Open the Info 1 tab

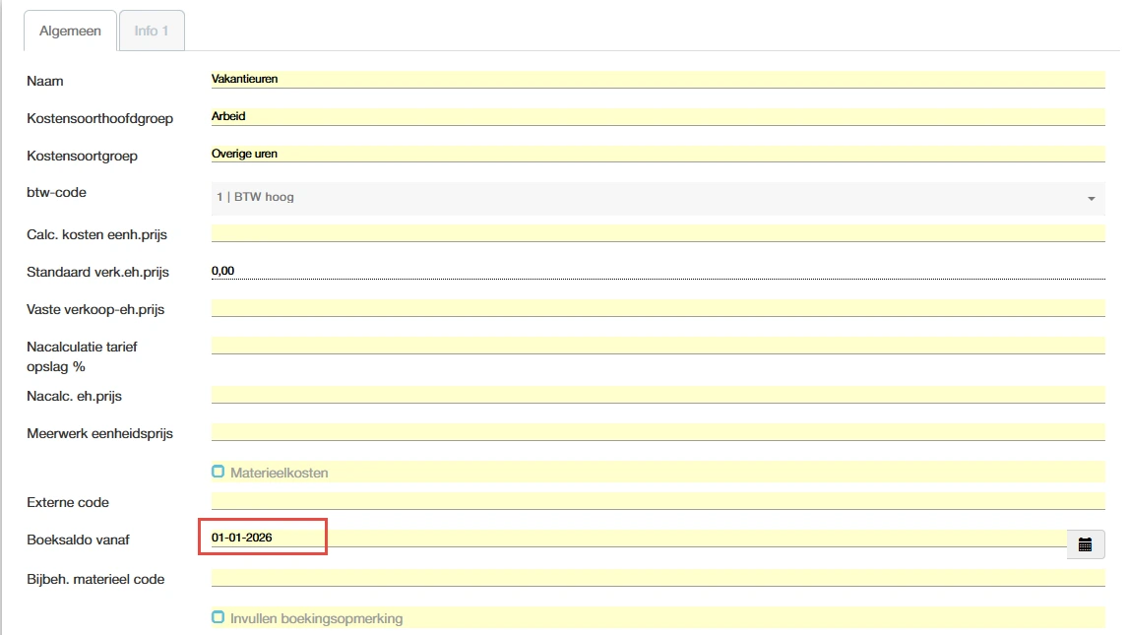152,31
